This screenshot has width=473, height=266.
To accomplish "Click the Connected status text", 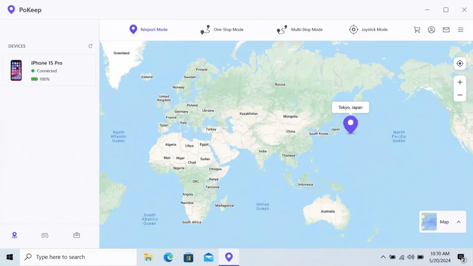I will [47, 71].
